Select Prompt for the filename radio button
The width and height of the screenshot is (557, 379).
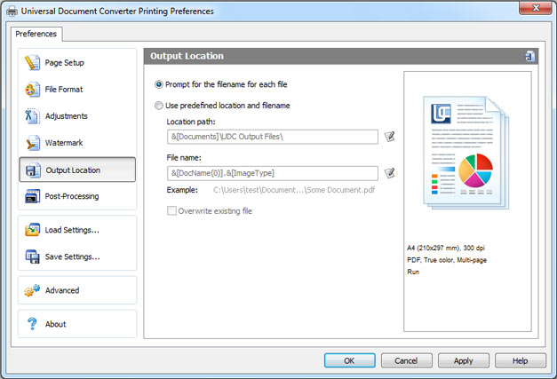pos(159,84)
